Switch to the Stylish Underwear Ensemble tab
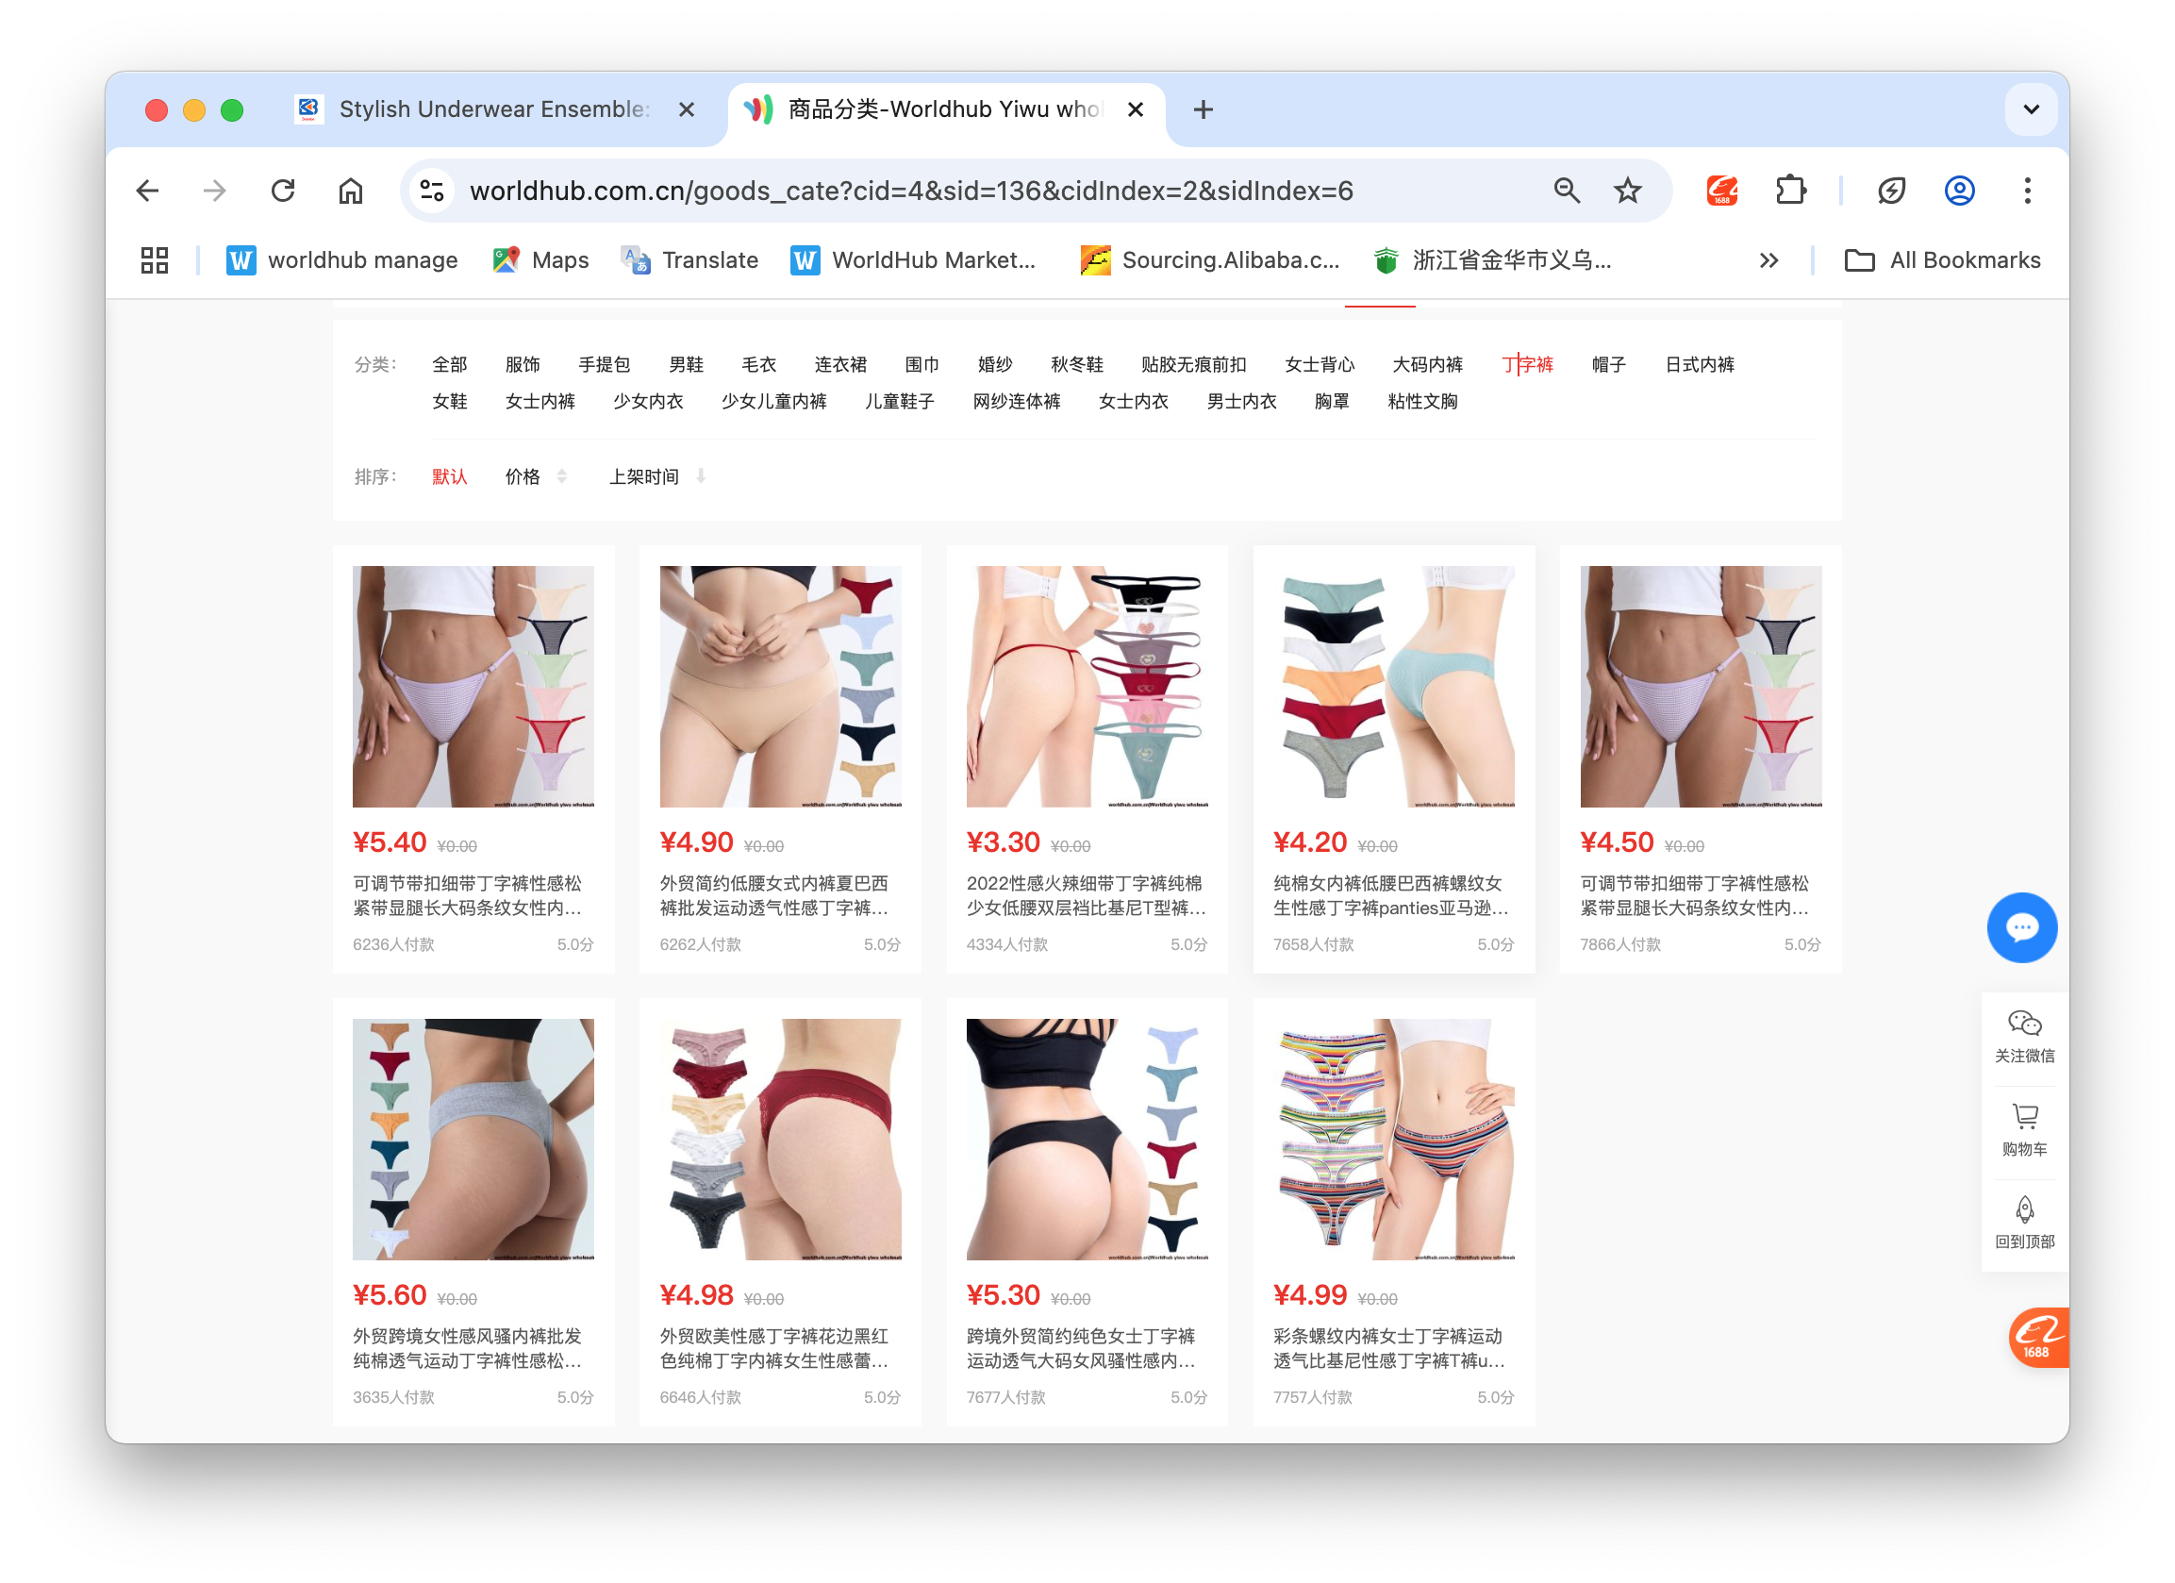Image resolution: width=2175 pixels, height=1583 pixels. pyautogui.click(x=493, y=109)
